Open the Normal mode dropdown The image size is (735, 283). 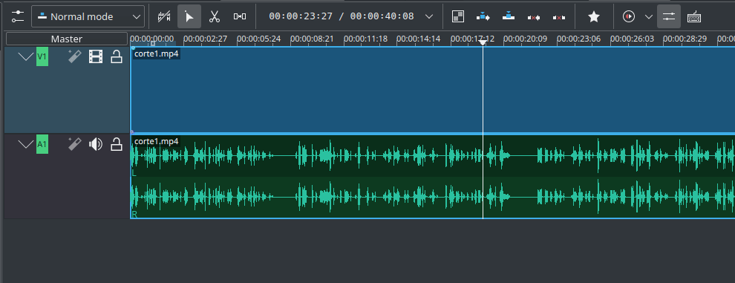coord(88,16)
